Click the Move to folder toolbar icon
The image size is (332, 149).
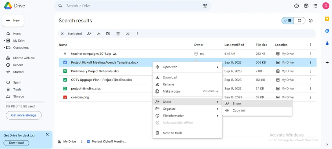coord(108,34)
